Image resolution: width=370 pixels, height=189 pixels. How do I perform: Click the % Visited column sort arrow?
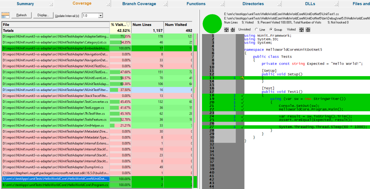pos(128,24)
